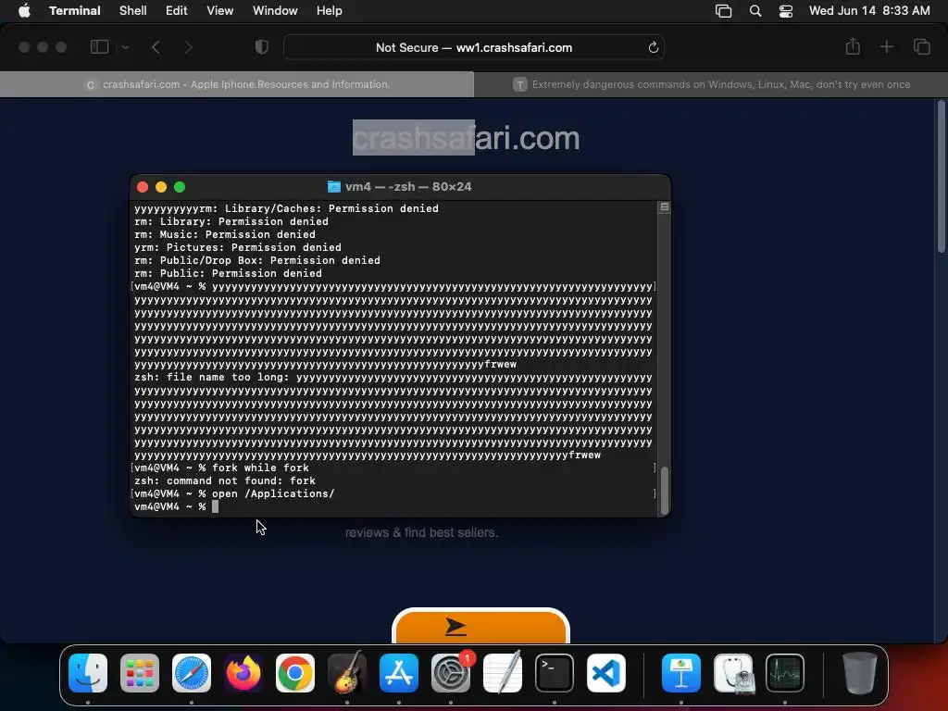
Task: Click crashsafari.com heading on the webpage
Action: point(467,138)
